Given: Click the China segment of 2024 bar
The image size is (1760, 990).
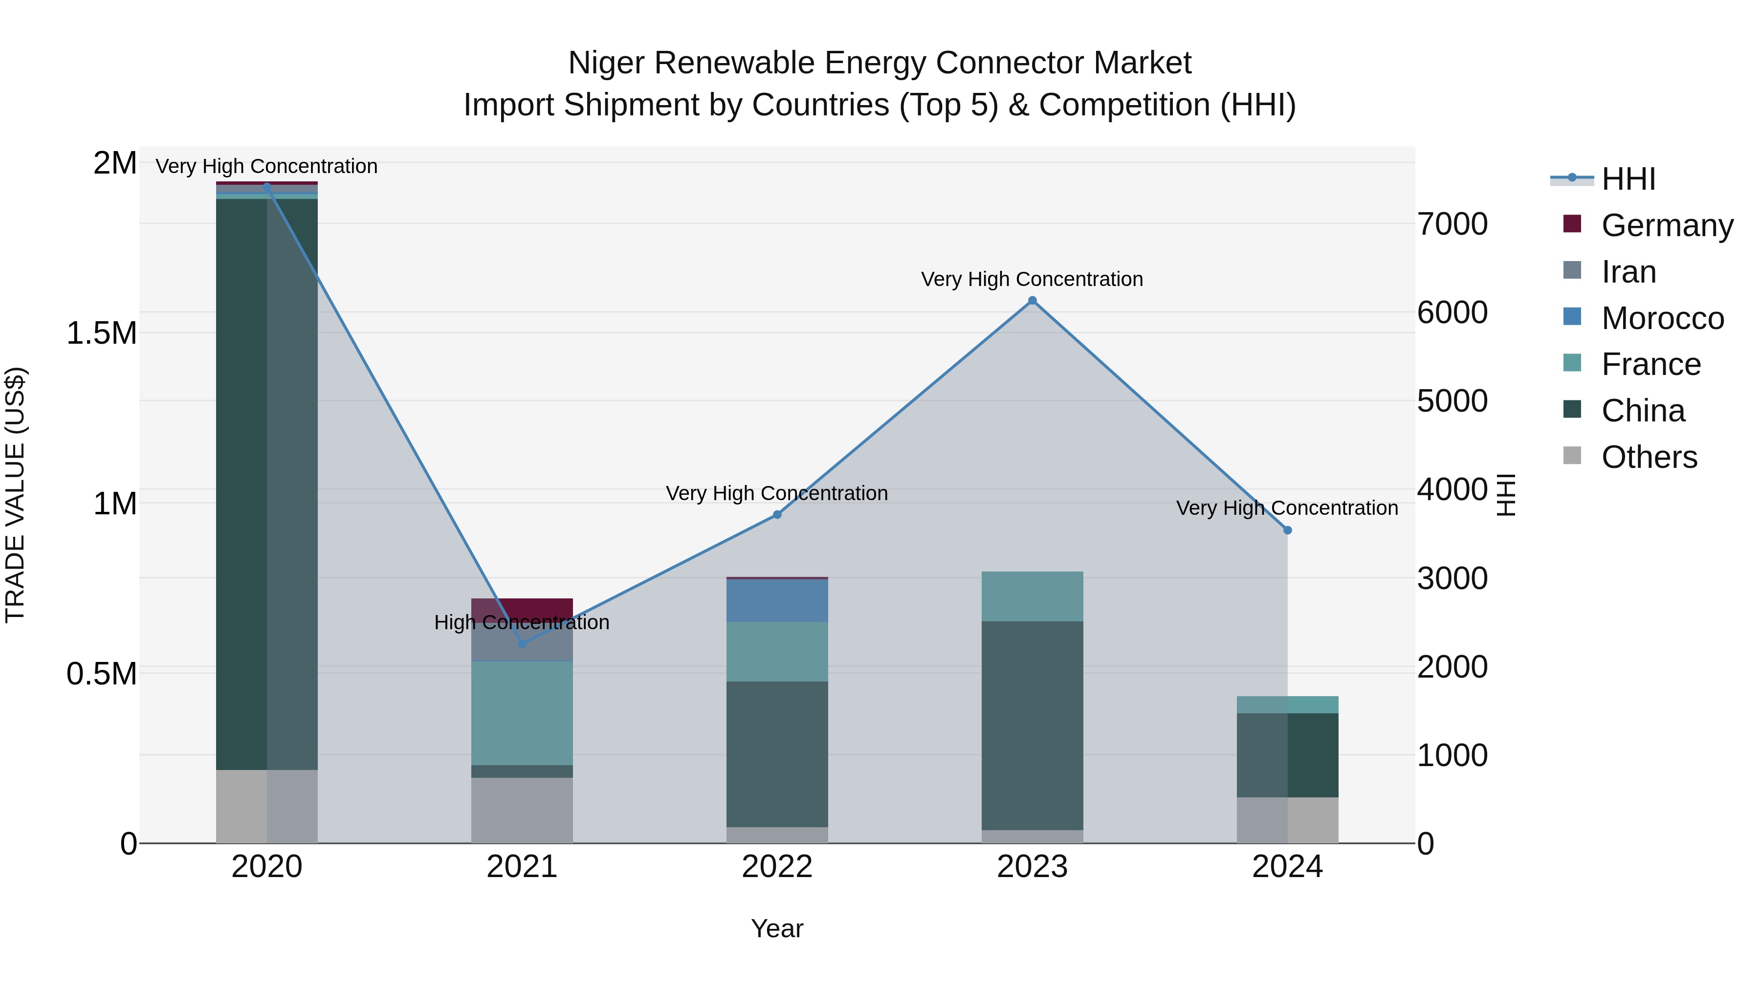Looking at the screenshot, I should click(1288, 755).
